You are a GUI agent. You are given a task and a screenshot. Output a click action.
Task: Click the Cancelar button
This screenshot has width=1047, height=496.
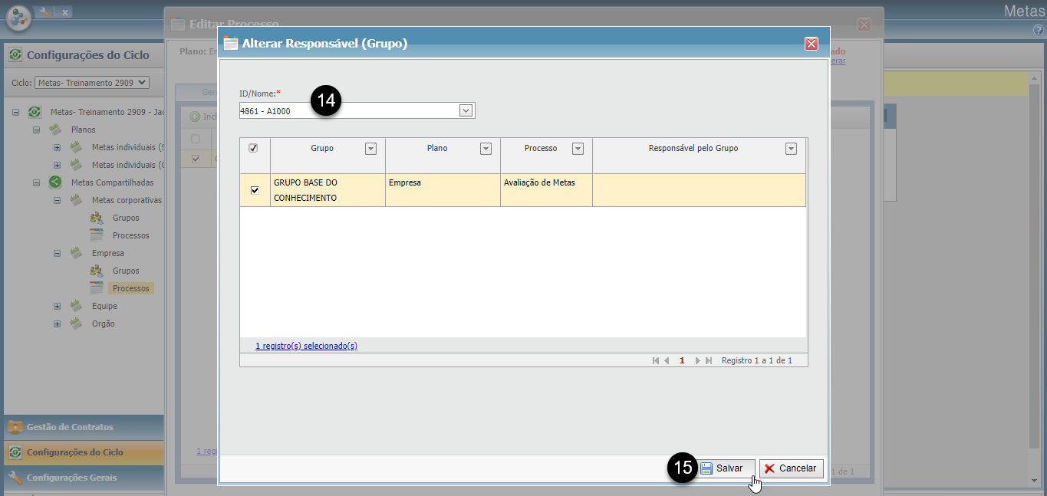(x=792, y=468)
